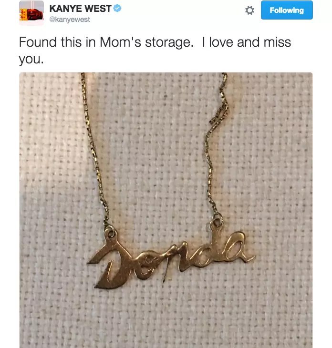Open the attached necklace photo

pos(166,210)
